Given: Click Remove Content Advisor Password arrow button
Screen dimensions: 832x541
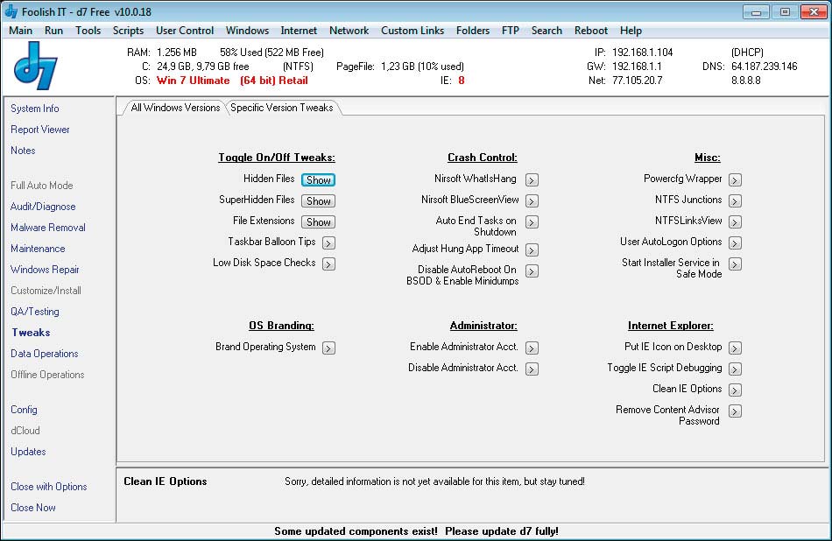Looking at the screenshot, I should [735, 411].
